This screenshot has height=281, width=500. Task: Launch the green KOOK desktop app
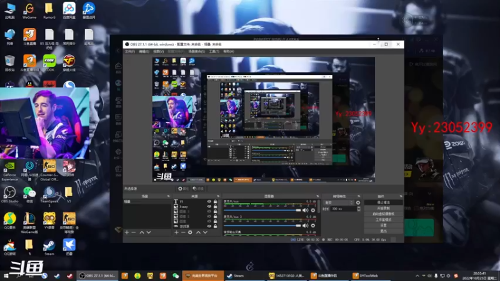(49, 63)
